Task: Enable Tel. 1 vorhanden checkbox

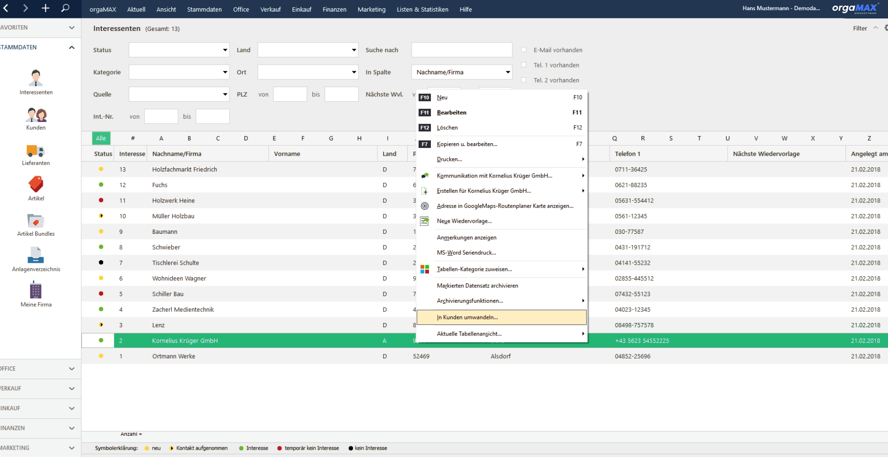Action: [524, 65]
